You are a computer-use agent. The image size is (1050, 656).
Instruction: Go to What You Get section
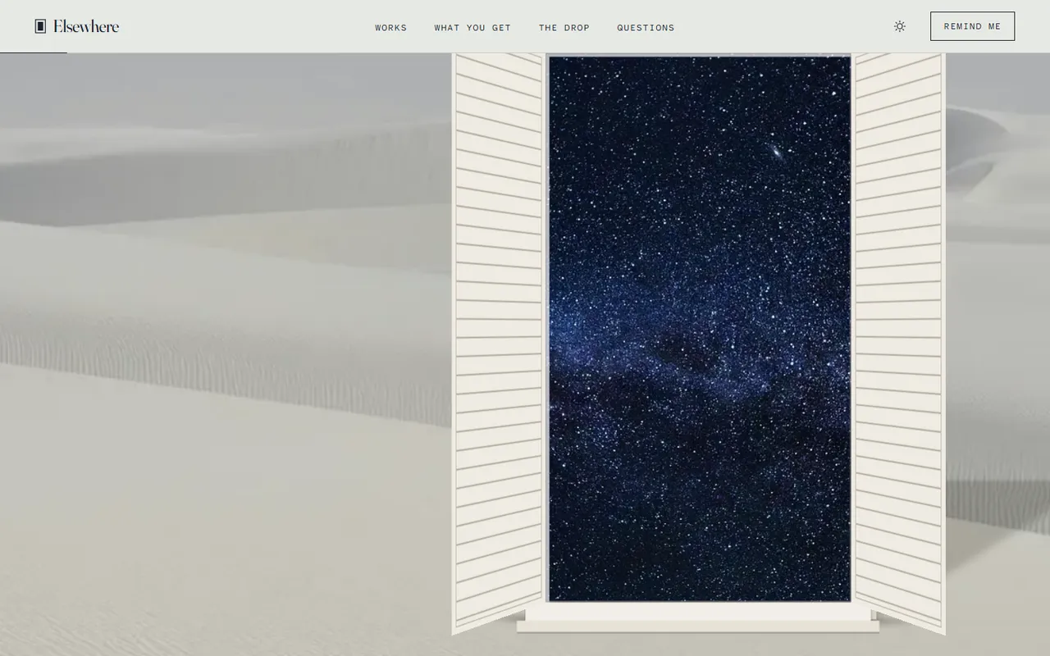pyautogui.click(x=472, y=28)
